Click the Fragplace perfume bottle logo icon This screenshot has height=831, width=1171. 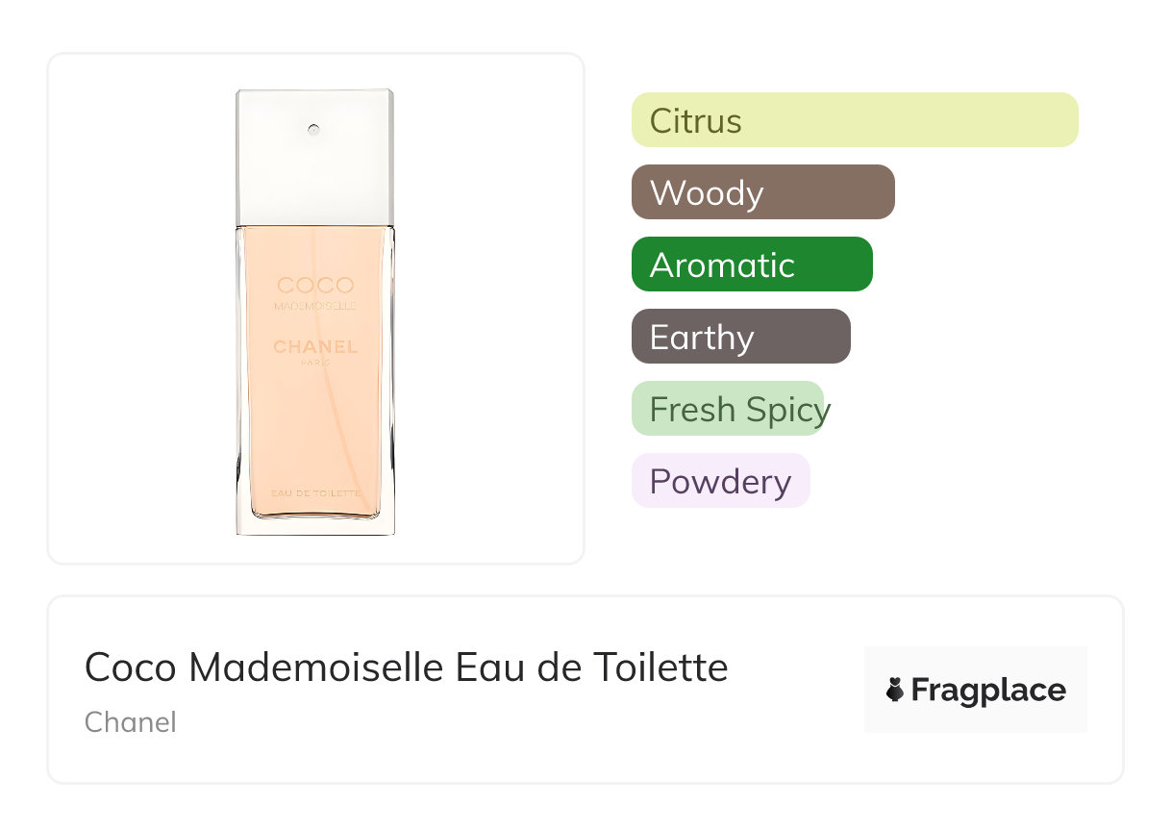pyautogui.click(x=895, y=691)
